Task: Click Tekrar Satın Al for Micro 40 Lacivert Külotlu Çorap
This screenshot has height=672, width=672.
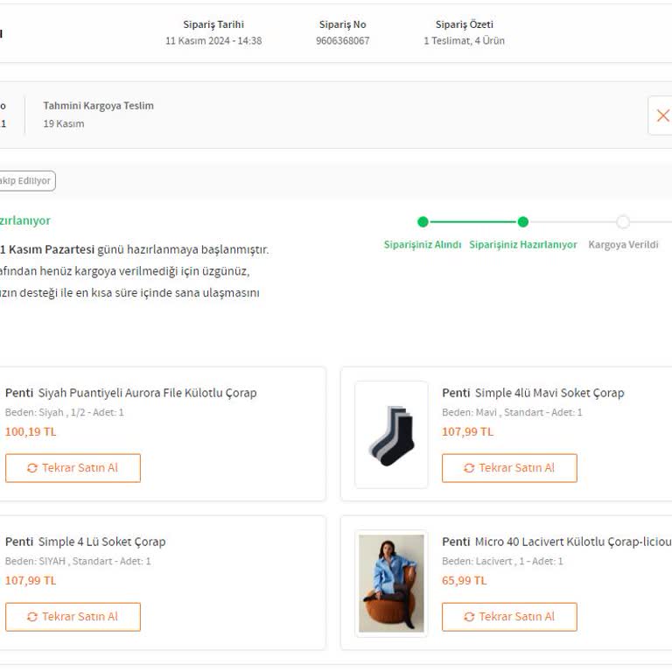Action: coord(509,617)
